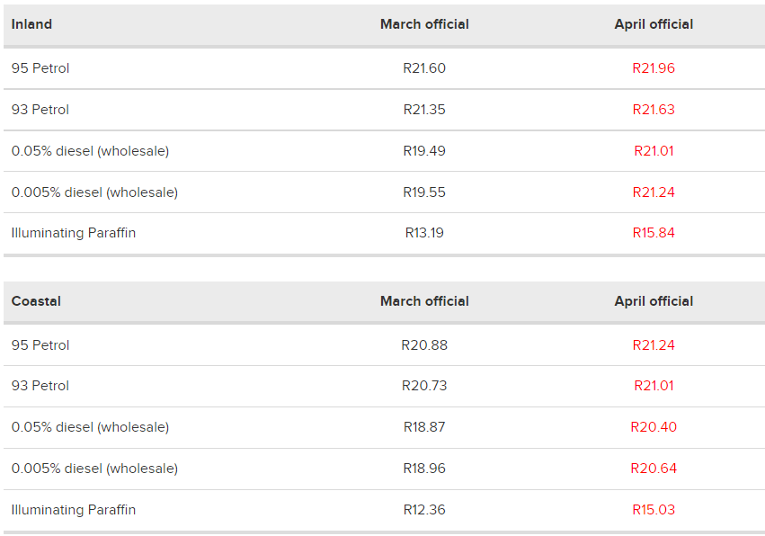
Task: Select Coastal 0.05% diesel April price R20.40
Action: (654, 427)
